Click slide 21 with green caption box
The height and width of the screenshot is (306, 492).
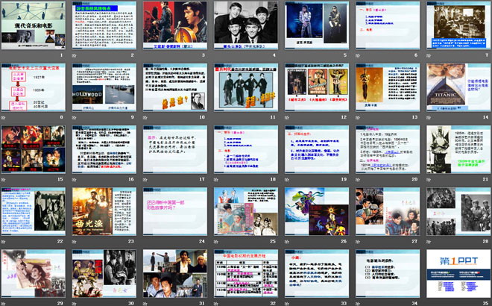click(457, 149)
